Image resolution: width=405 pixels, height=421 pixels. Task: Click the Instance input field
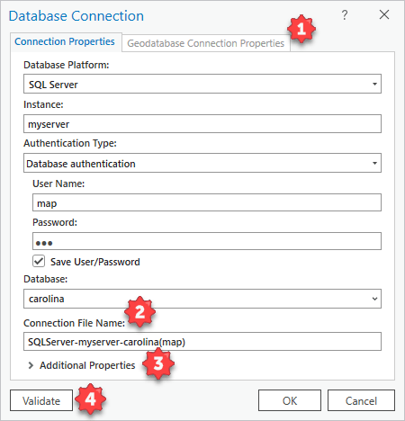coord(202,123)
